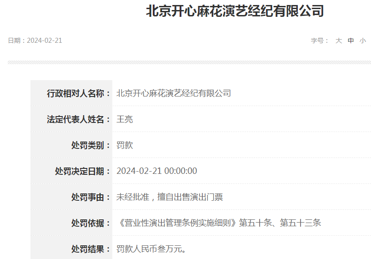Click the text 未经批准，擅自出售演出门票
The image size is (371, 259).
point(170,197)
